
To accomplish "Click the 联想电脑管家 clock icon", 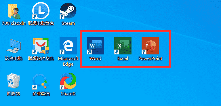I will [41, 11].
